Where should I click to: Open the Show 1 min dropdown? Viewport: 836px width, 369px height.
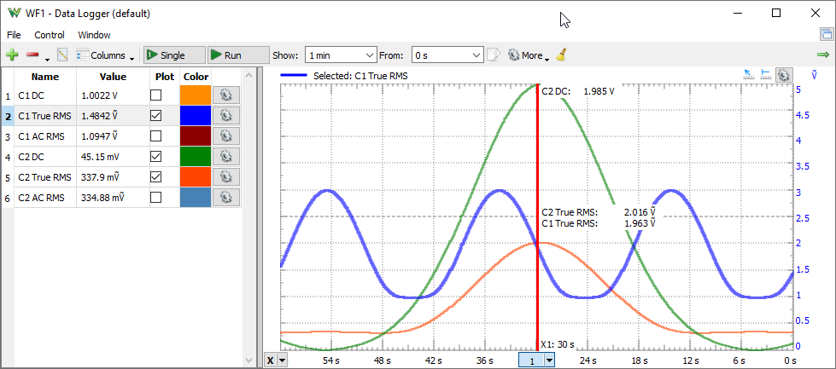[x=341, y=55]
